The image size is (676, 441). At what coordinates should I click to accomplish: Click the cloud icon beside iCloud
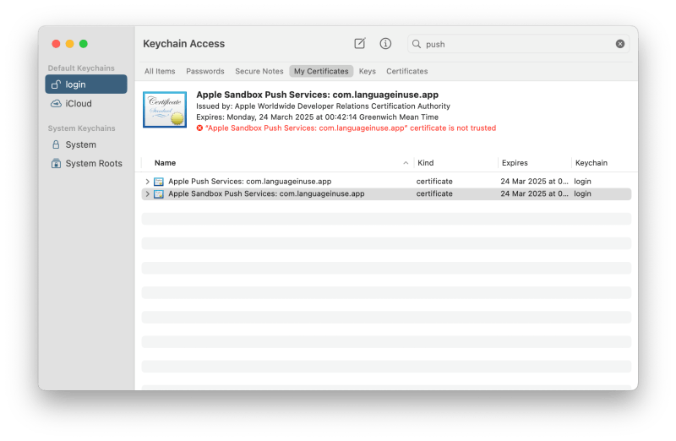tap(56, 103)
